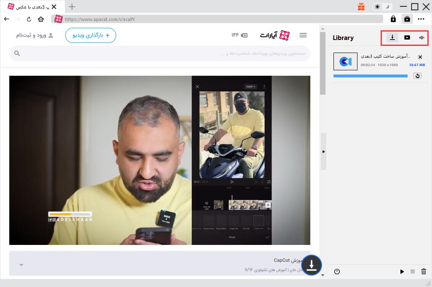The height and width of the screenshot is (287, 432).
Task: Toggle the Library panel icon
Action: (x=407, y=19)
